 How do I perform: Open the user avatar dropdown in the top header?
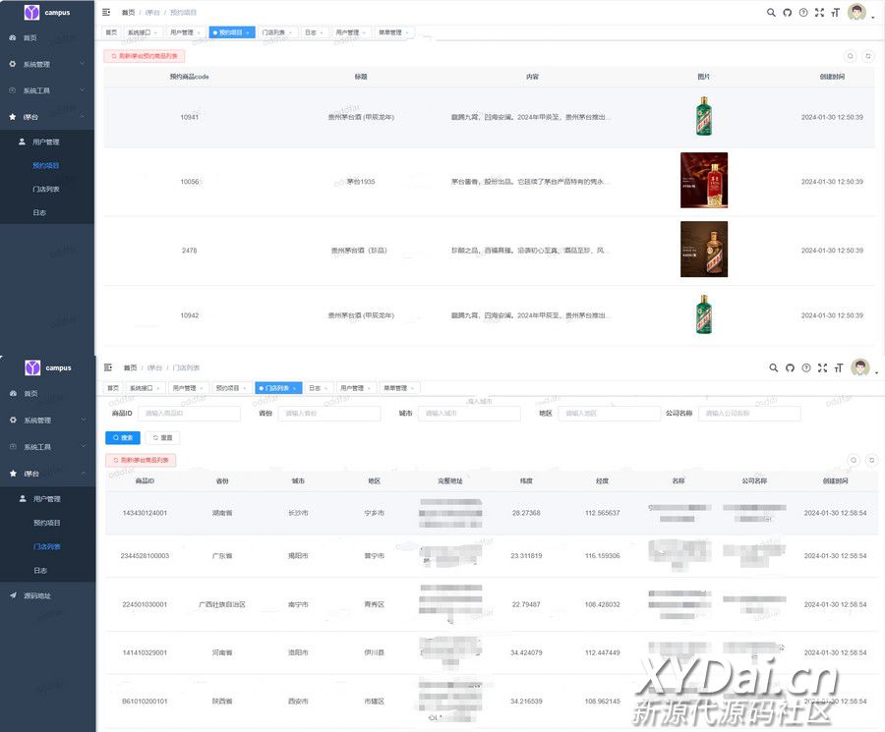point(858,13)
